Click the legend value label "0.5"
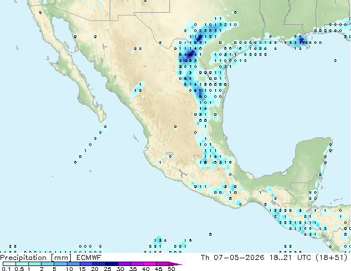This screenshot has height=271, width=351. [19, 269]
